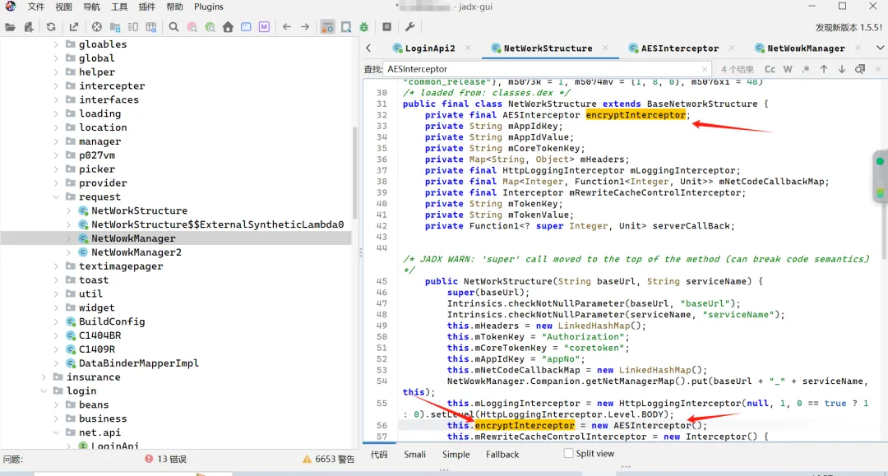
Task: Show hidden tabs dropdown arrow
Action: 880,49
